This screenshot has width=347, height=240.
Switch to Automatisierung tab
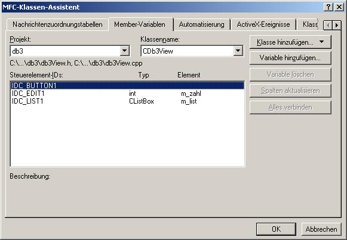coord(201,24)
